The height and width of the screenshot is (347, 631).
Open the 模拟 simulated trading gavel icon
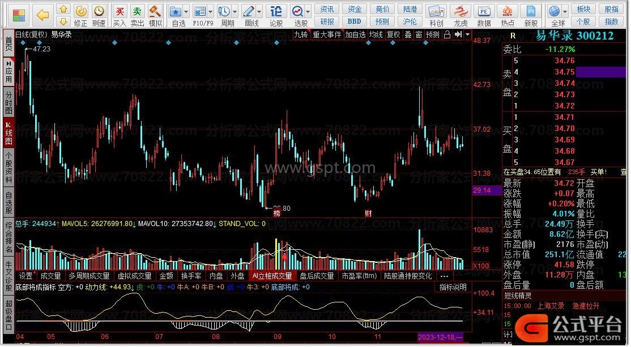(x=155, y=15)
